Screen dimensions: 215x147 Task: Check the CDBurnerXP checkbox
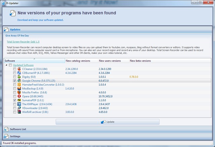(x=14, y=73)
